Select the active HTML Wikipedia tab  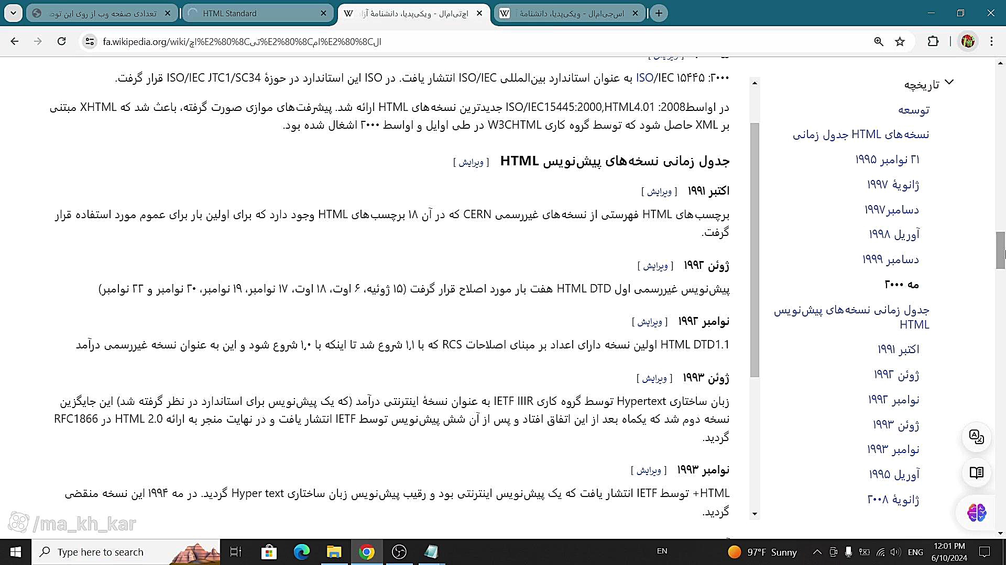414,13
